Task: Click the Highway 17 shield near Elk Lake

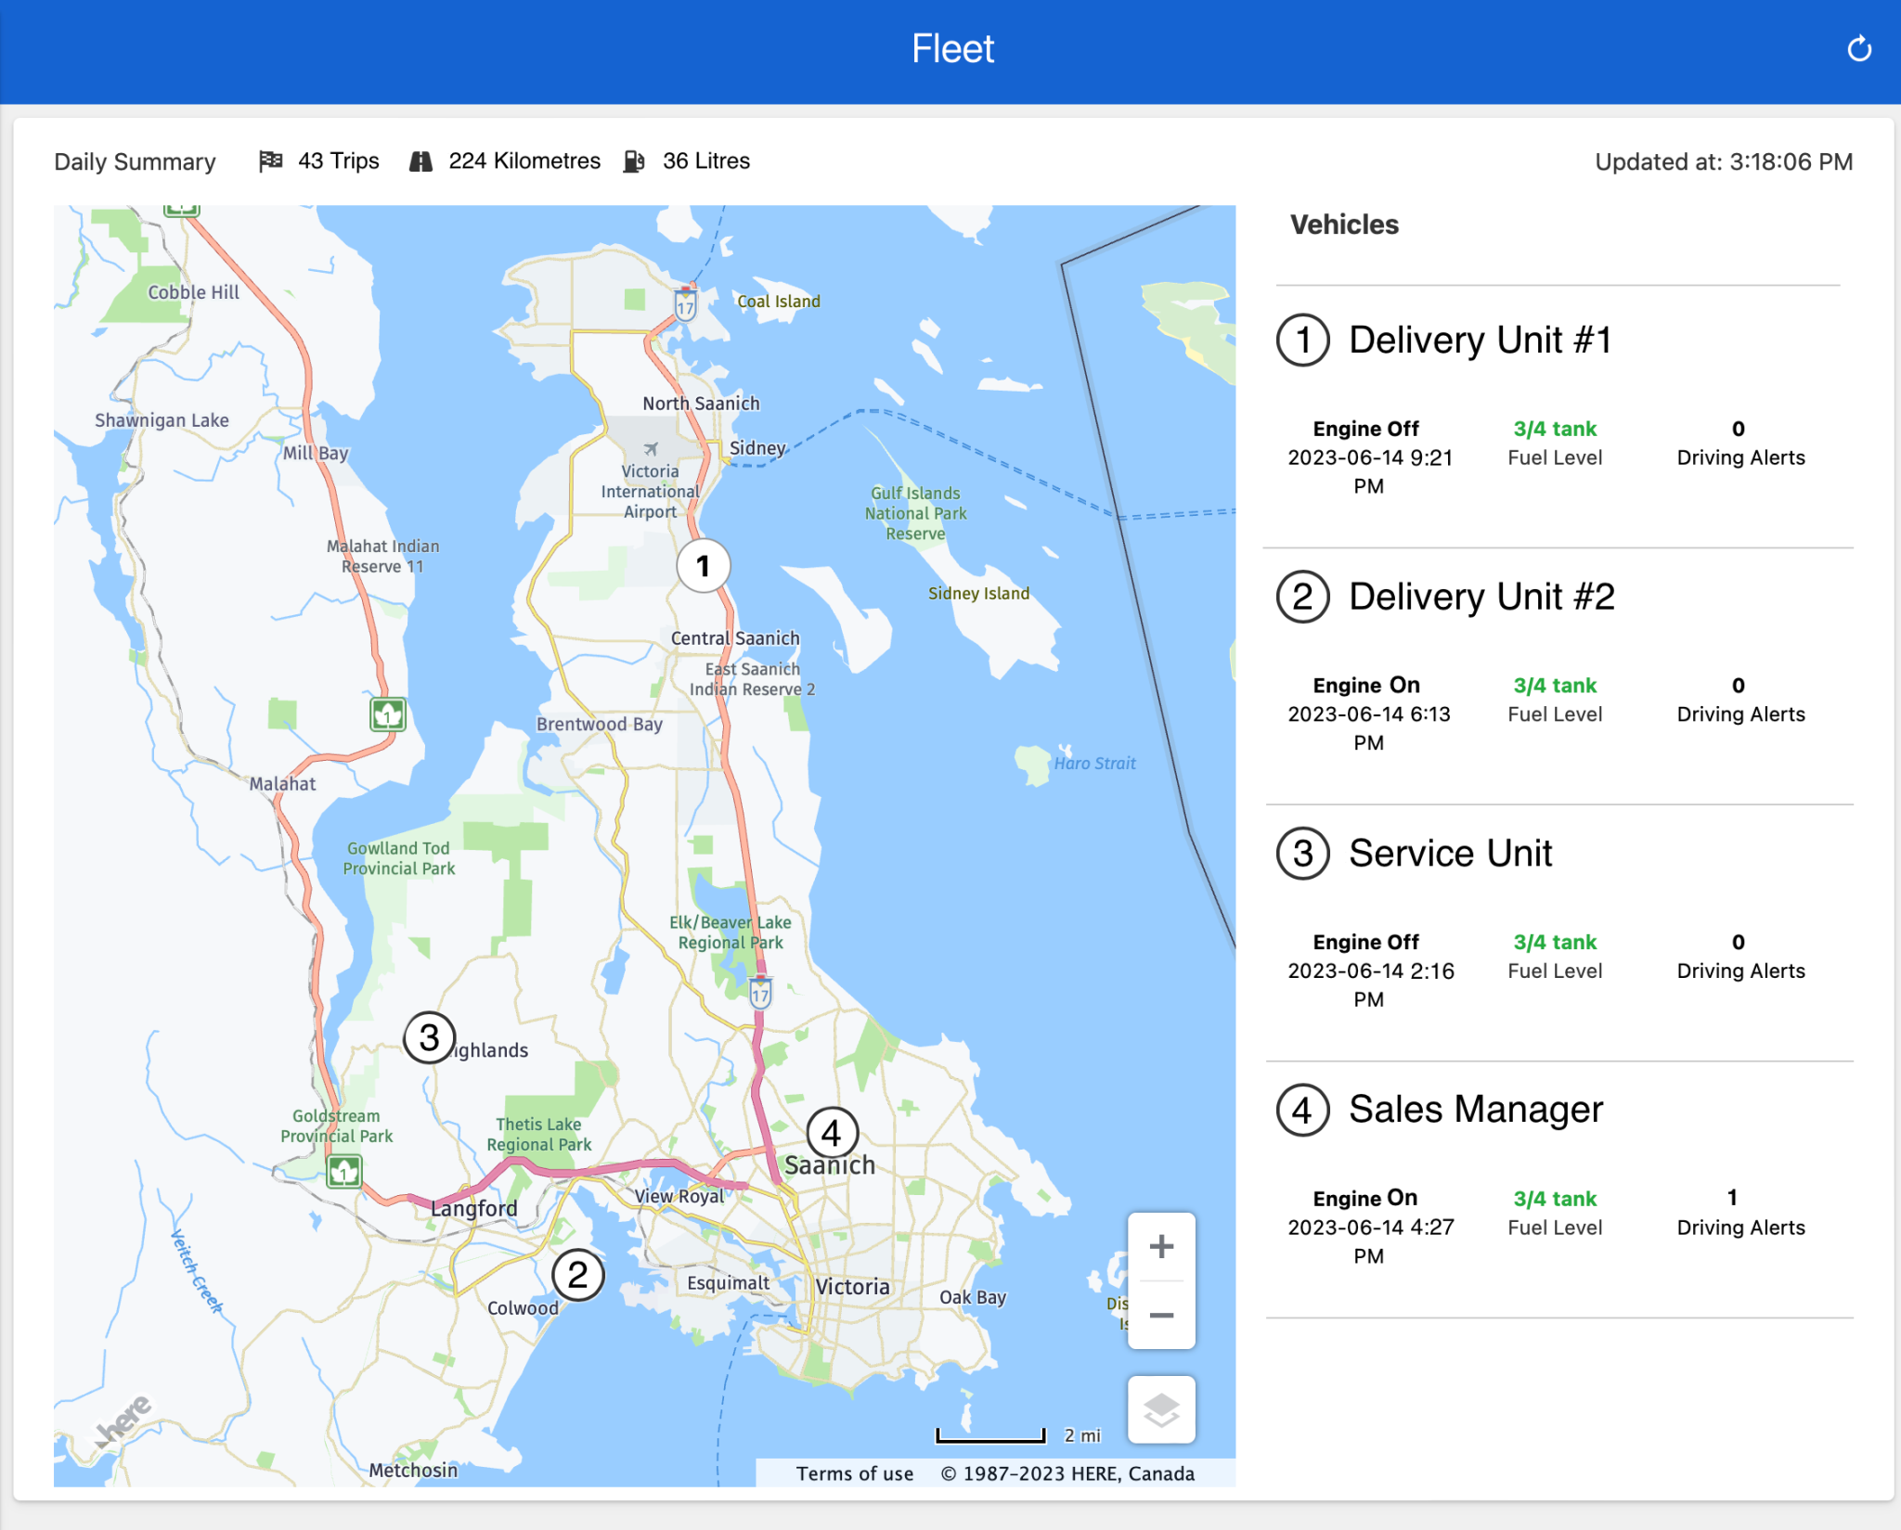Action: tap(760, 993)
